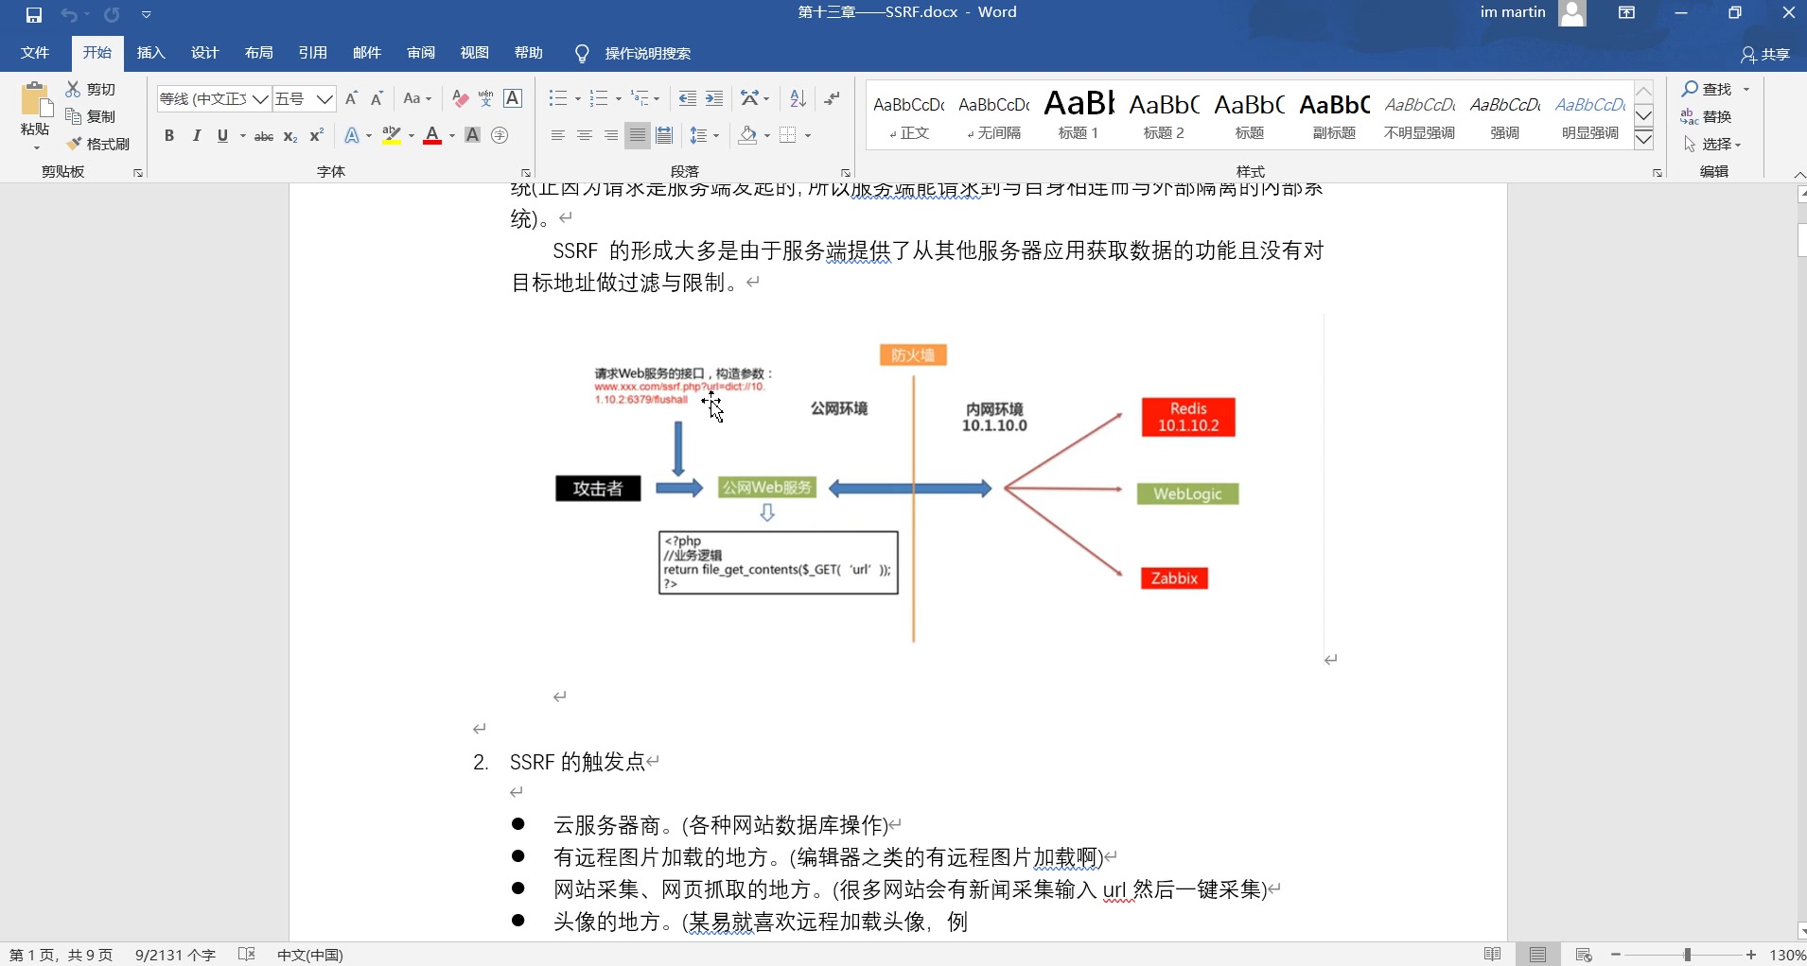Click Find (查找) magnifier icon
The width and height of the screenshot is (1807, 966).
pyautogui.click(x=1691, y=89)
